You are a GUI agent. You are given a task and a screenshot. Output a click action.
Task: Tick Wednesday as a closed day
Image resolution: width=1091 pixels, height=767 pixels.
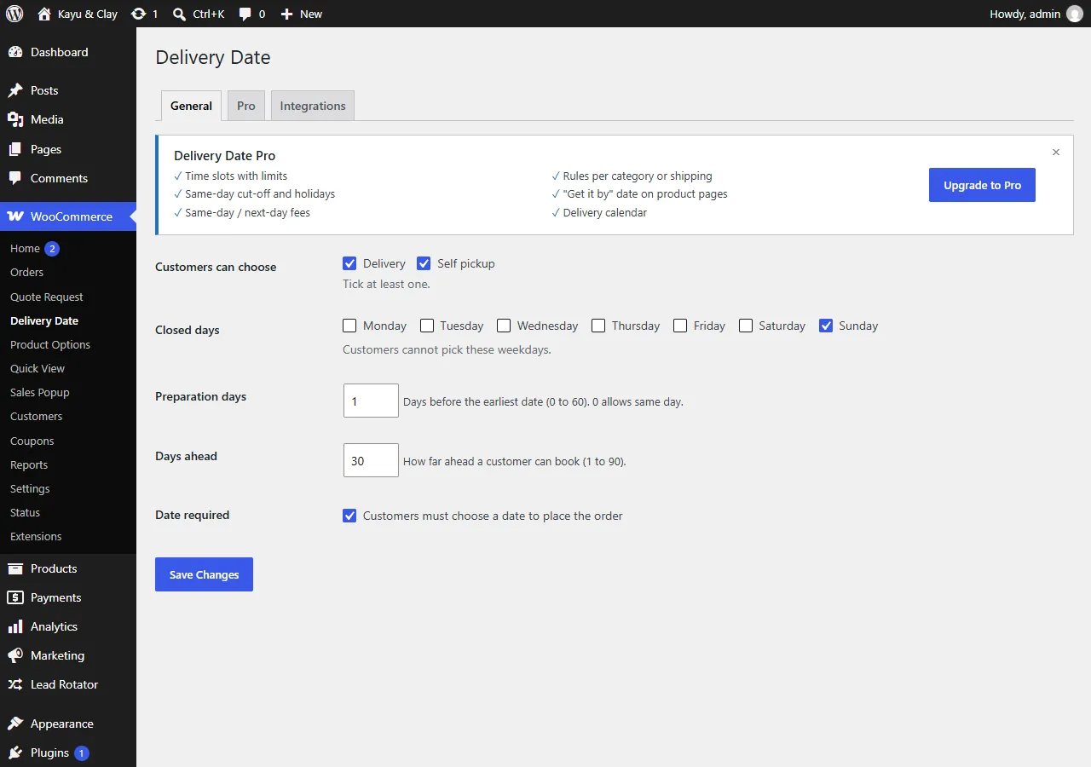click(x=504, y=326)
